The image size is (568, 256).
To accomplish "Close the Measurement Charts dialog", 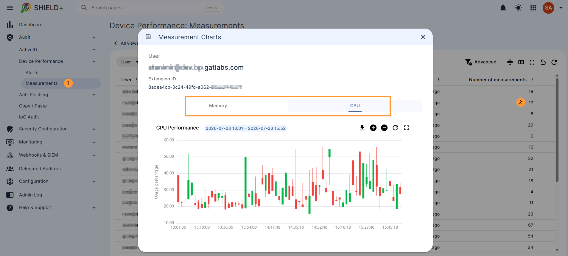I will coord(423,37).
